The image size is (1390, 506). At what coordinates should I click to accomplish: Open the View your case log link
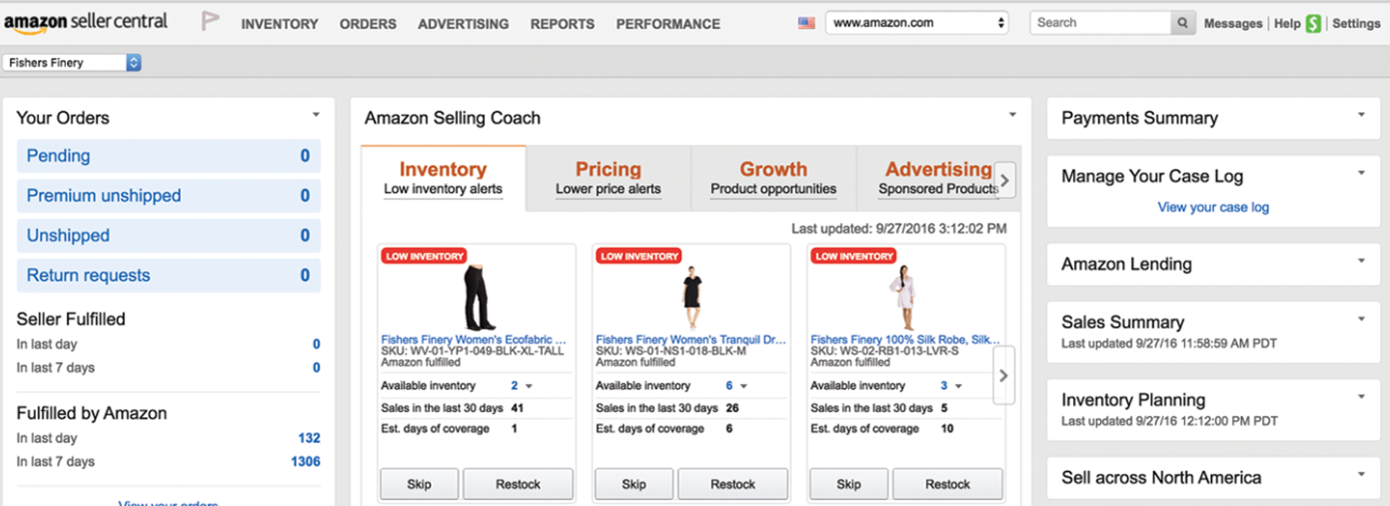coord(1213,207)
